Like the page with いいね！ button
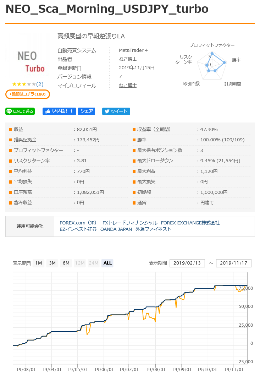Viewport: 260px width, 375px height. click(59, 112)
